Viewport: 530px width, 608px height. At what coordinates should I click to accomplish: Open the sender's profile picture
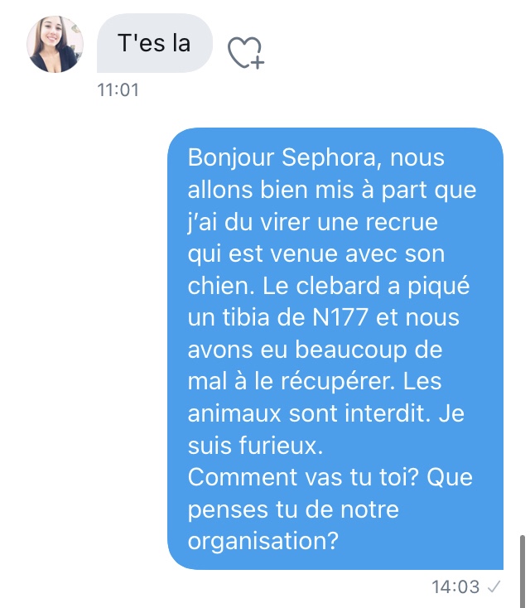tap(55, 44)
